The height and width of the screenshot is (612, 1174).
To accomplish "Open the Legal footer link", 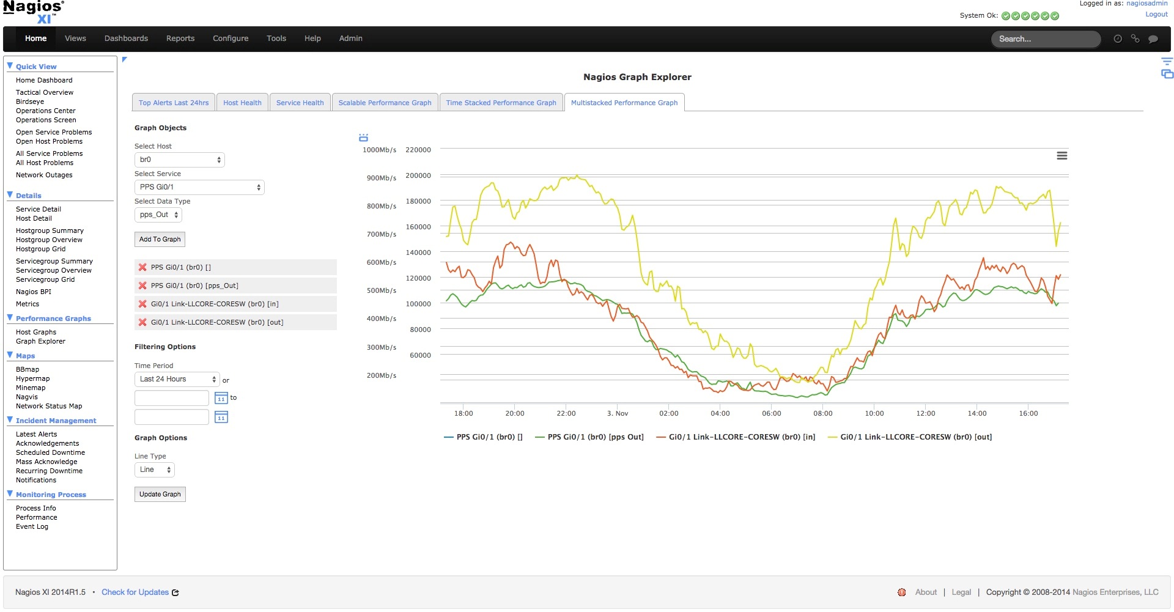I will [961, 592].
